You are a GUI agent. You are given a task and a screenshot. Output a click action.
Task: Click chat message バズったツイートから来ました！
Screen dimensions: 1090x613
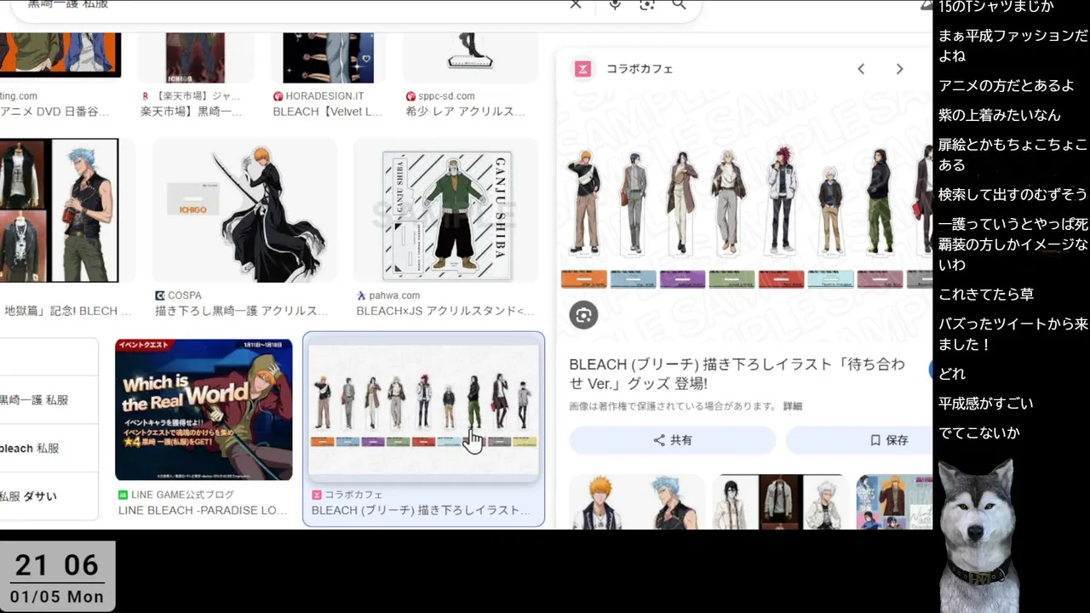pos(1013,334)
